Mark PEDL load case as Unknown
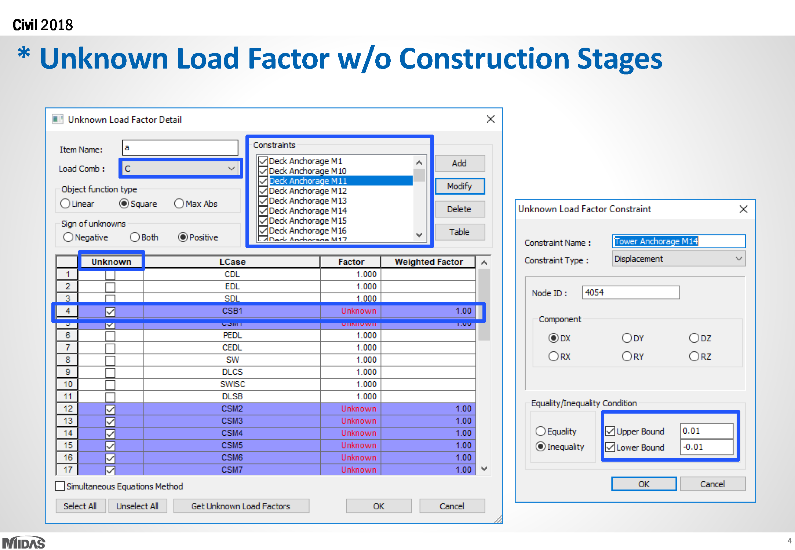795x550 pixels. point(110,335)
